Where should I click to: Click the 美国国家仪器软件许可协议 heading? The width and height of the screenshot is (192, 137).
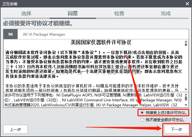(x=101, y=42)
